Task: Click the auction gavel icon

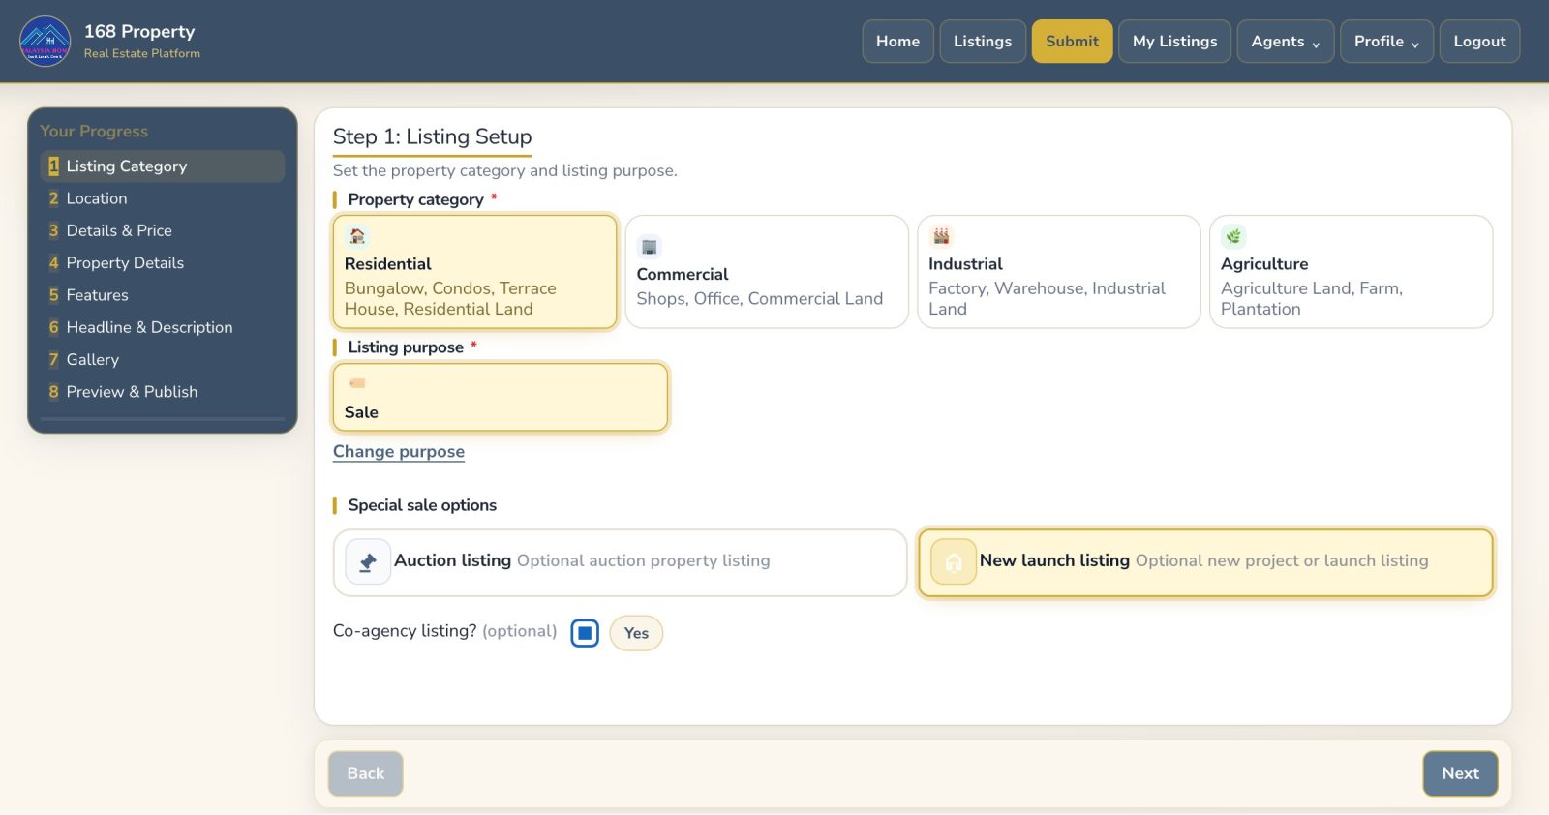Action: (368, 562)
